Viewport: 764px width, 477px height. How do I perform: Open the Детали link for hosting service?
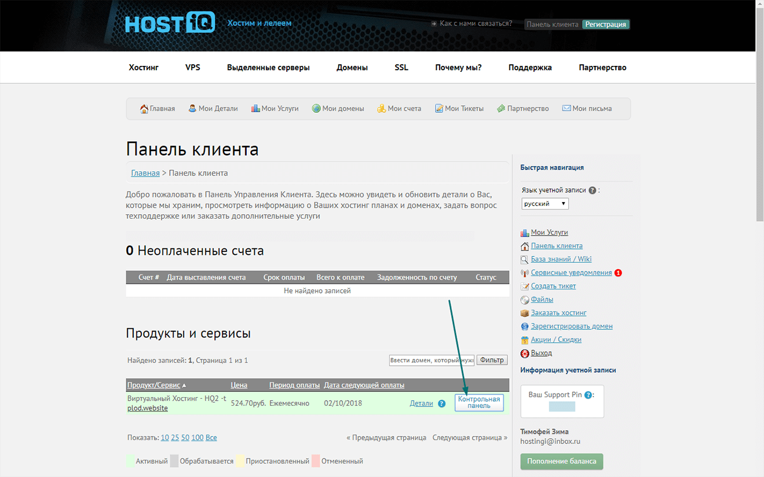click(x=421, y=403)
